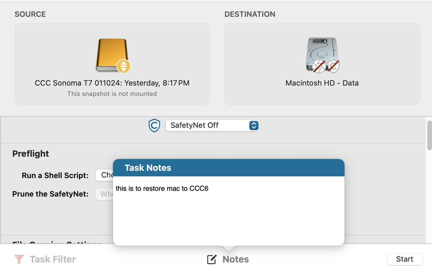Click the Macintosh HD - Data destination label
The width and height of the screenshot is (432, 270).
pyautogui.click(x=322, y=83)
